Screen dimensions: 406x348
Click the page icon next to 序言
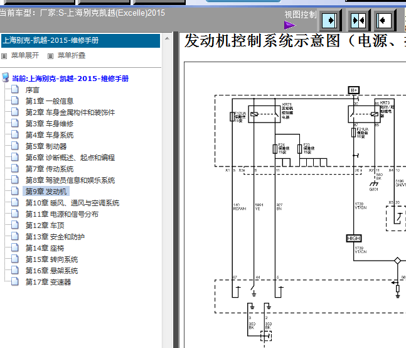pyautogui.click(x=15, y=89)
